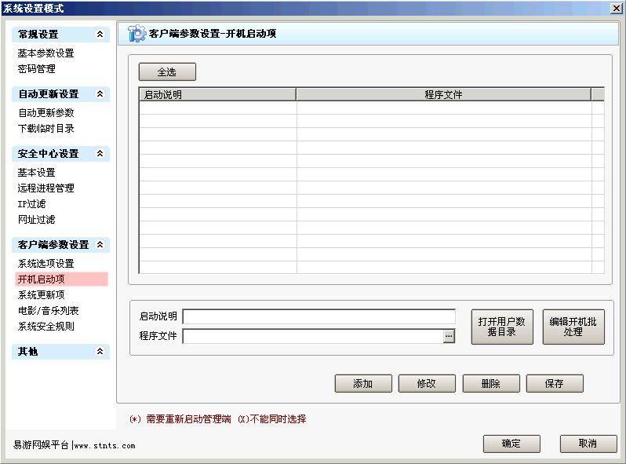
Task: Cancel with the 取消 button
Action: click(588, 444)
